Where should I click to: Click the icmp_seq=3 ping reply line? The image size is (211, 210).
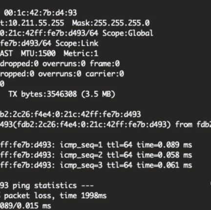96,165
